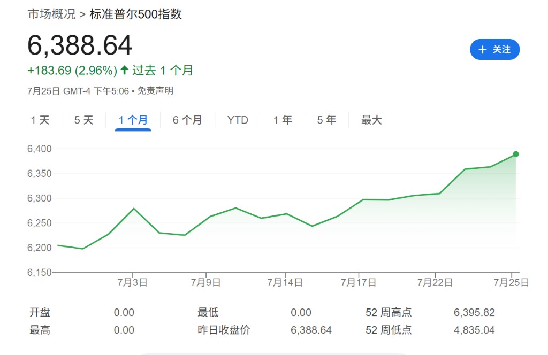Select the 1 天 time range tab

pyautogui.click(x=40, y=120)
